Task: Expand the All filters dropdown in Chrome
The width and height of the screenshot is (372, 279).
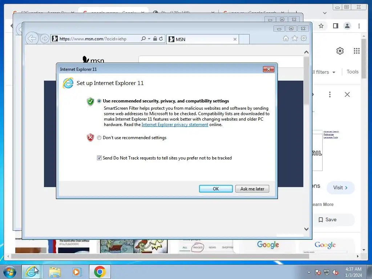Action: [324, 72]
